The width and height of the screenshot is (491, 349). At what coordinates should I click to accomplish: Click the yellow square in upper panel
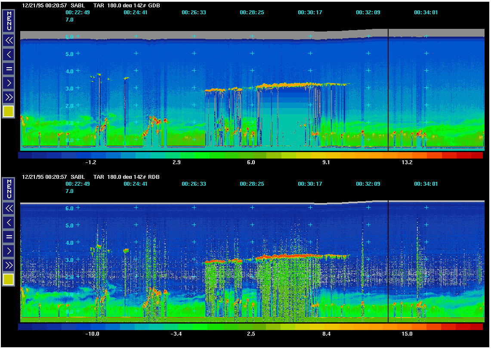(9, 112)
